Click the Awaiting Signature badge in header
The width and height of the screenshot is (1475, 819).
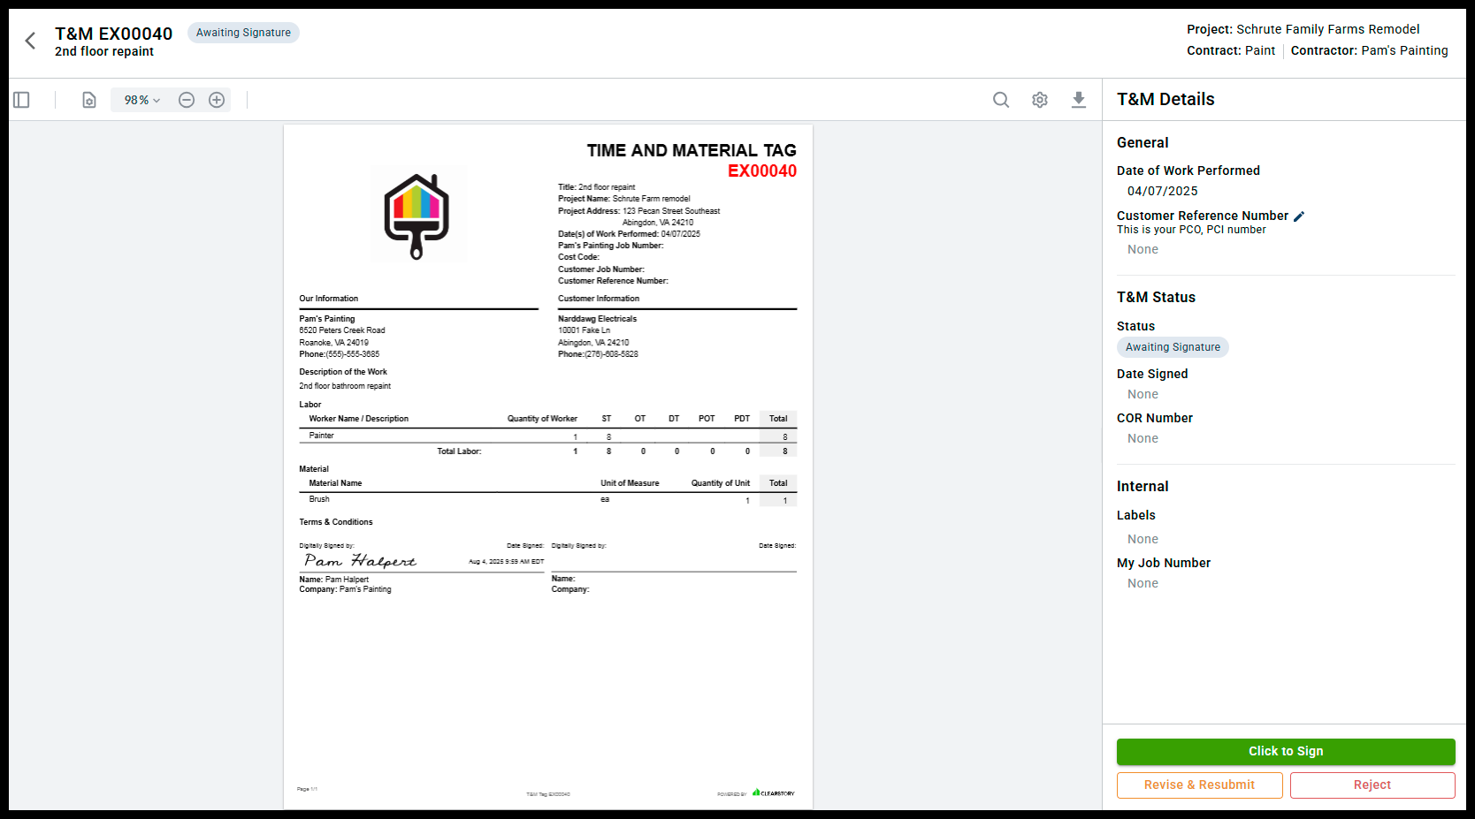click(x=243, y=33)
